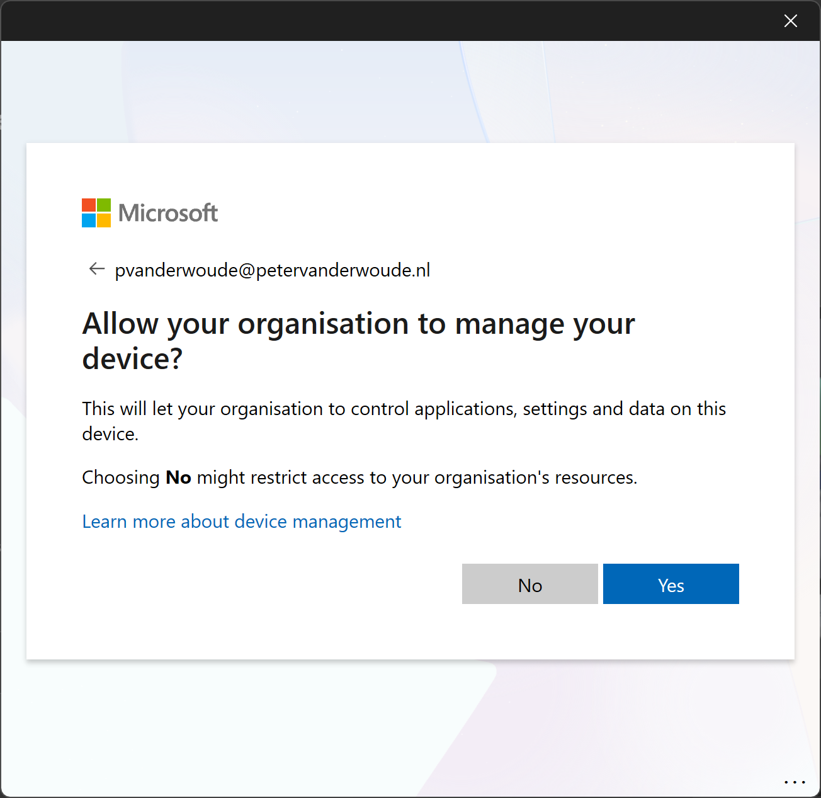Click the Microsoft wordmark text

168,214
